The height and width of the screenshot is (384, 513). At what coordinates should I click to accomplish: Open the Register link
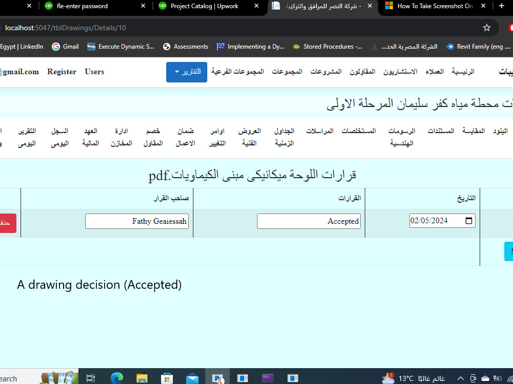[x=62, y=72]
